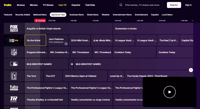200x109 pixels.
Task: Select the Global News category tab
Action: pos(93,15)
